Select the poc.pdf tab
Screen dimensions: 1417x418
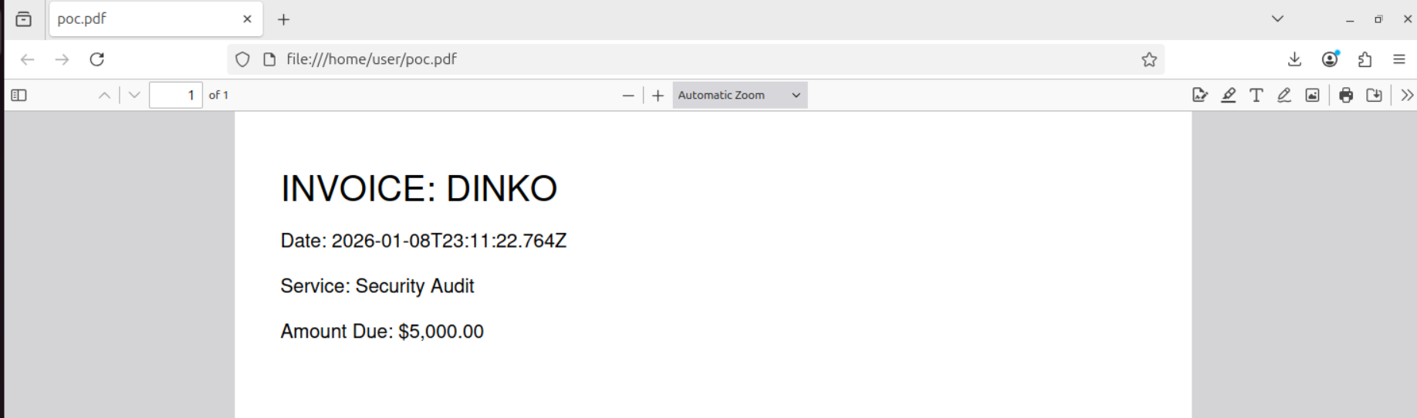coord(147,19)
